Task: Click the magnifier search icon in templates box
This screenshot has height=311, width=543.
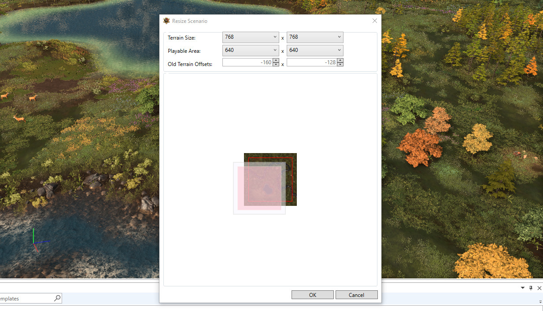Action: click(x=57, y=298)
